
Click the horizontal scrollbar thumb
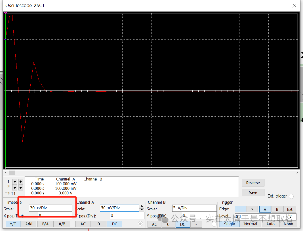[12, 173]
